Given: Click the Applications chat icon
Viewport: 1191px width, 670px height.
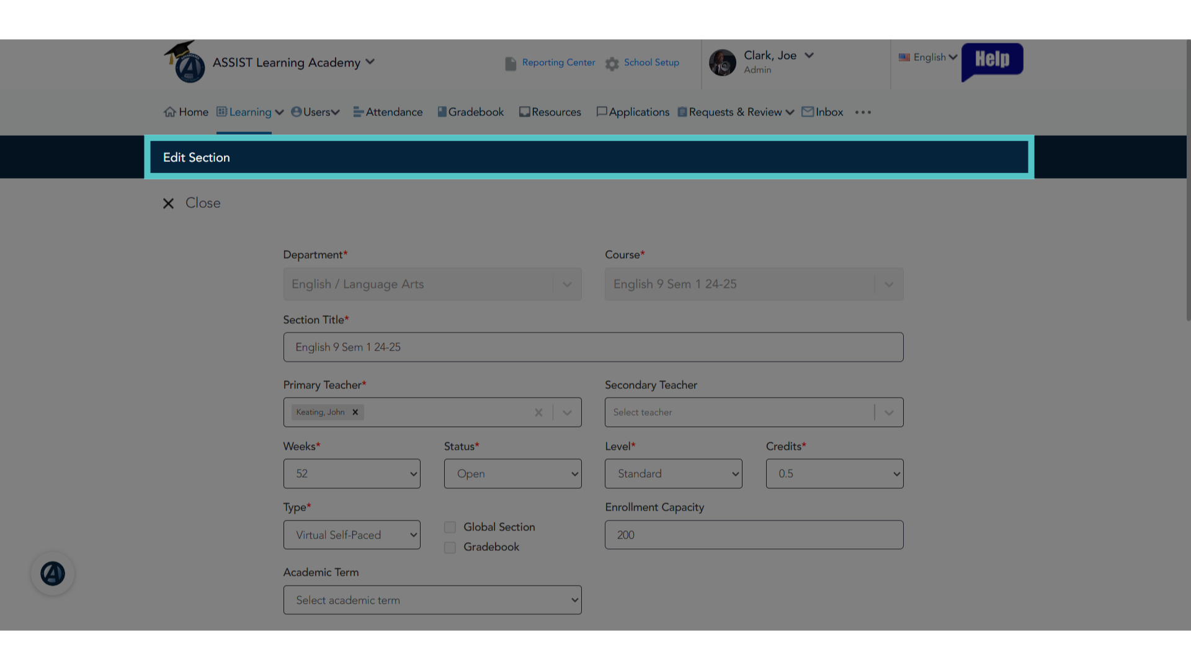Looking at the screenshot, I should 601,112.
